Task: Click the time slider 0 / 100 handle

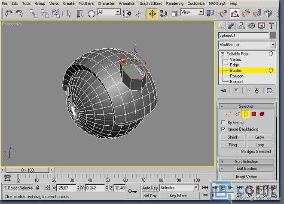Action: (27, 170)
